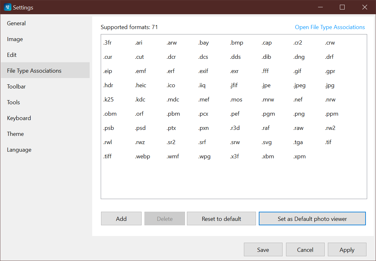Select the .webp format entry

(x=142, y=156)
